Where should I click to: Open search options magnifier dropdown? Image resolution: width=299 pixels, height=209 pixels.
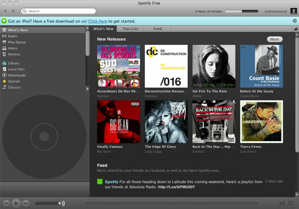(25, 11)
